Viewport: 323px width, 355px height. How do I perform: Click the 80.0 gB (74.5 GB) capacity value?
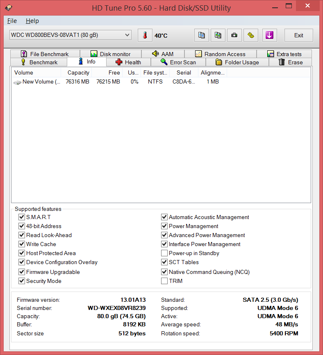coord(121,316)
